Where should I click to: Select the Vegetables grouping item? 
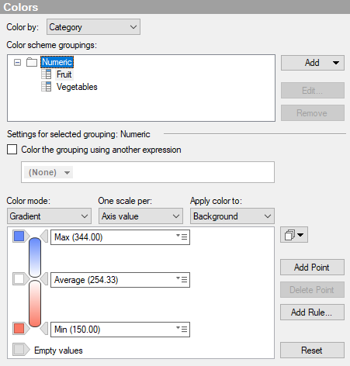(77, 87)
